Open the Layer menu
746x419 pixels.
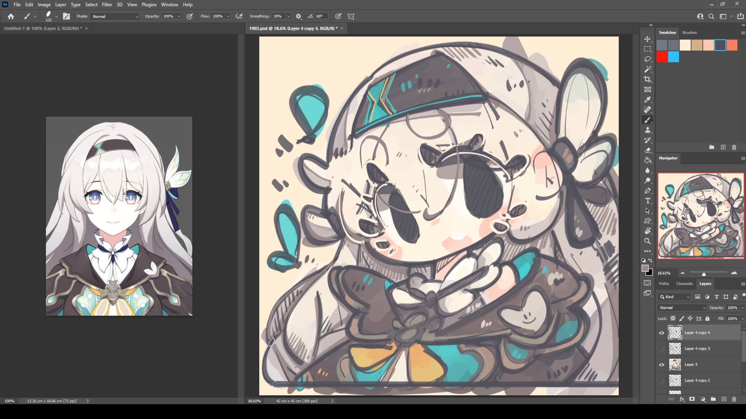(60, 5)
